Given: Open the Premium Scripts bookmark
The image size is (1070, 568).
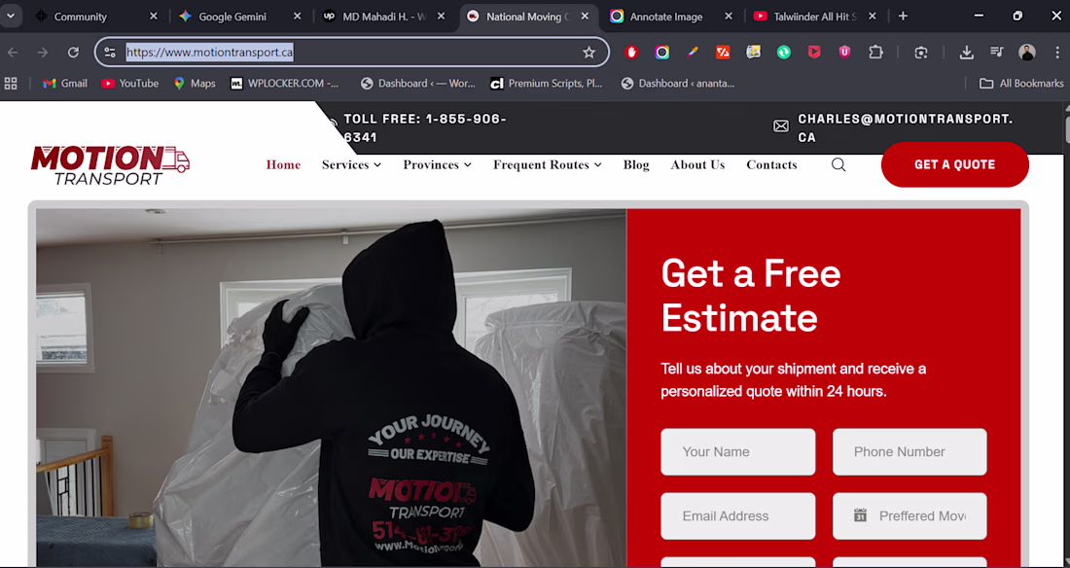Looking at the screenshot, I should (547, 84).
